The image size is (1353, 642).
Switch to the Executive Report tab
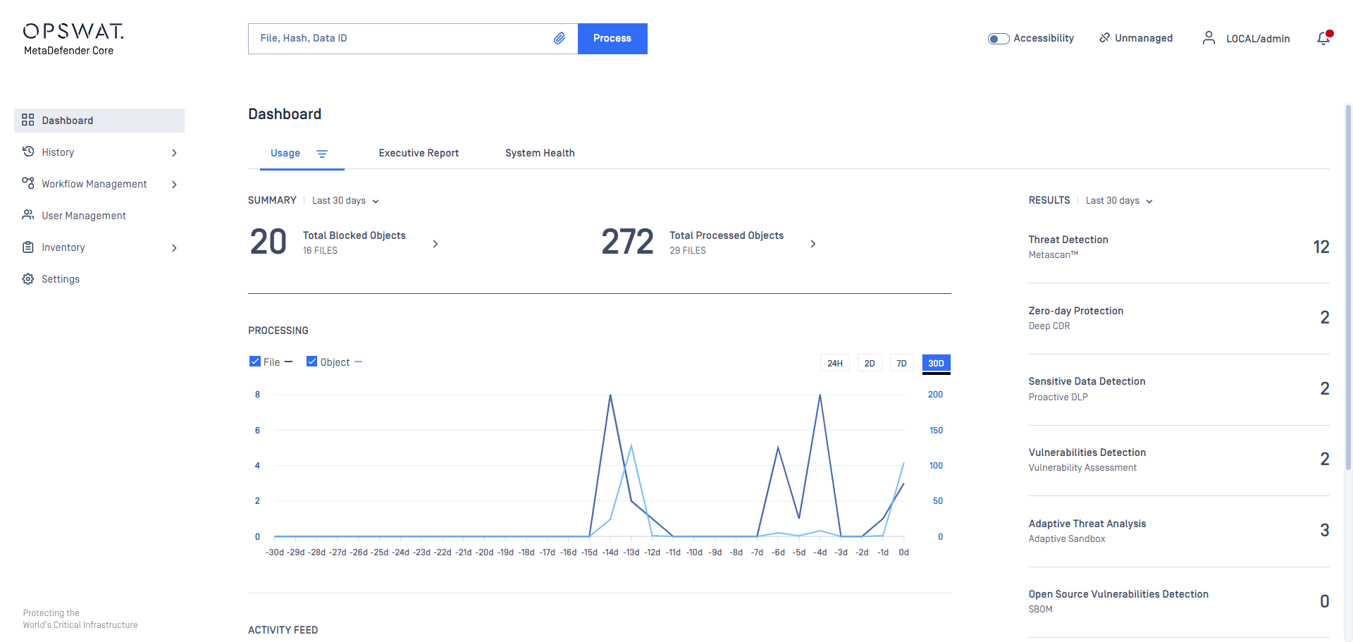[x=419, y=153]
